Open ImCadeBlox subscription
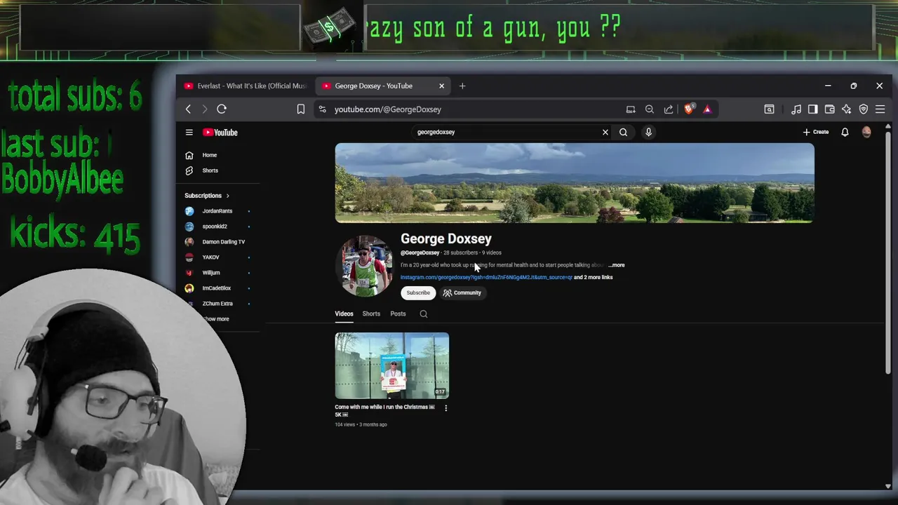This screenshot has height=505, width=898. 218,288
